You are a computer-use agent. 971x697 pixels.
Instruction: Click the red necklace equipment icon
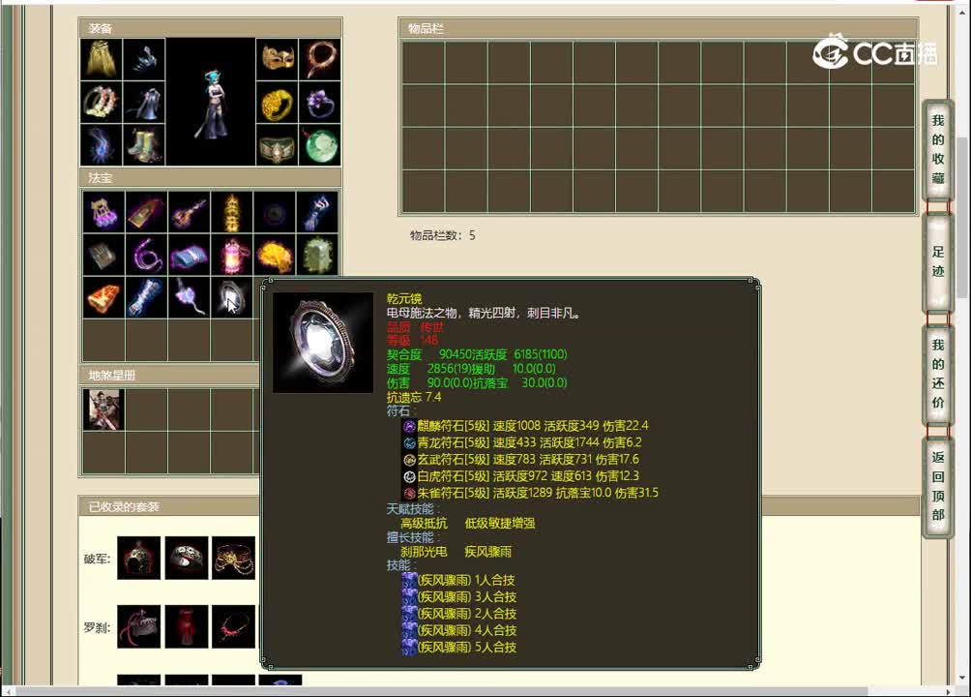tap(319, 59)
